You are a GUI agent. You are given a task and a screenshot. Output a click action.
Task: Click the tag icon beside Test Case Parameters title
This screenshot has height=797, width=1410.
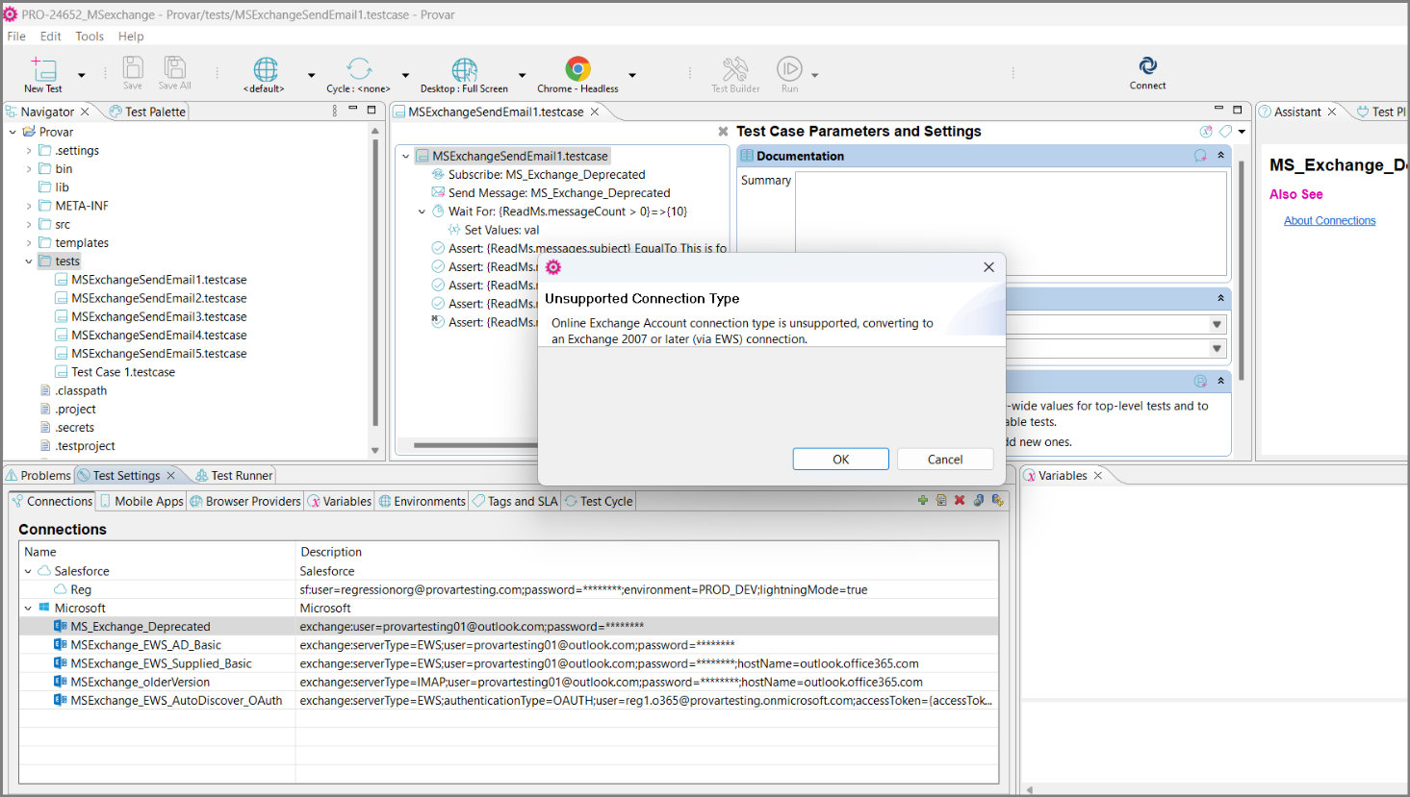[x=1225, y=131]
